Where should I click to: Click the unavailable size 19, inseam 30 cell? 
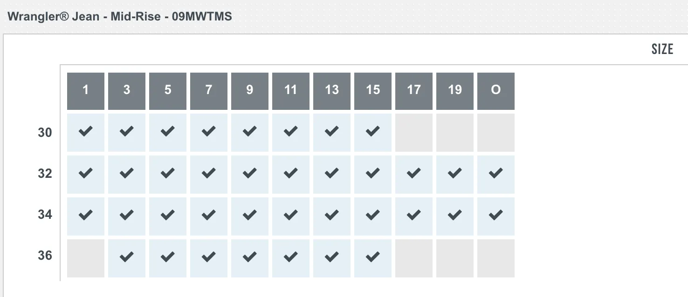[x=455, y=133]
